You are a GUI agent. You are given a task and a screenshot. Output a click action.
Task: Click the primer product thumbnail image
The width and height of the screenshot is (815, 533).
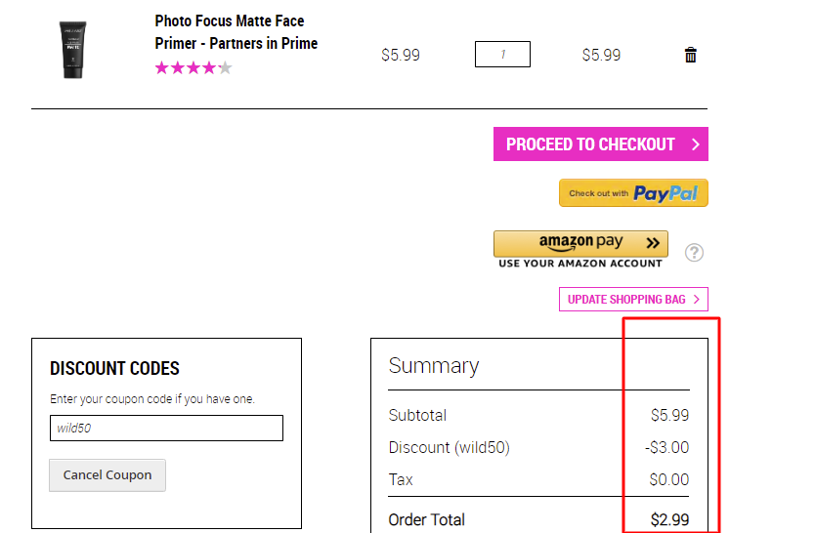click(72, 50)
